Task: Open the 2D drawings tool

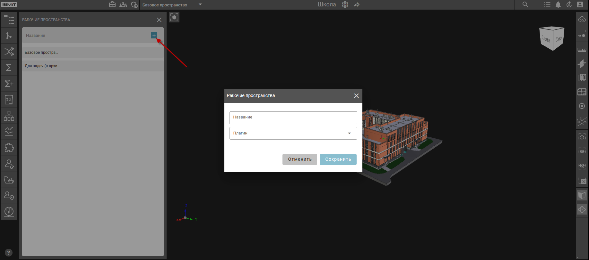Action: [9, 100]
